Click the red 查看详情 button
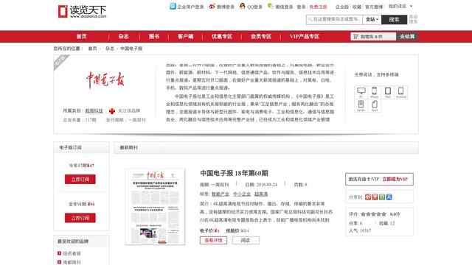 (x=213, y=241)
